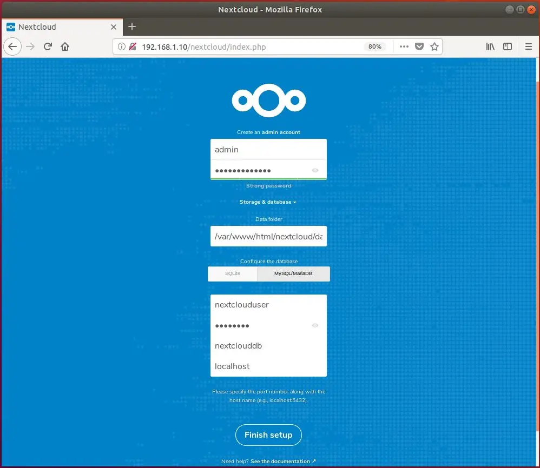
Task: Toggle the sidebar view icon
Action: click(508, 46)
